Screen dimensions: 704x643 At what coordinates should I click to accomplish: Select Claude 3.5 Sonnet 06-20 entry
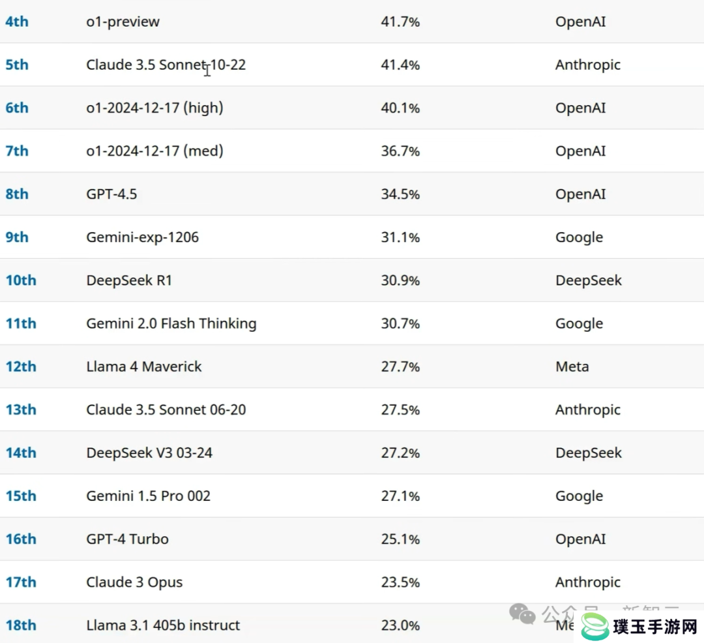coord(166,410)
